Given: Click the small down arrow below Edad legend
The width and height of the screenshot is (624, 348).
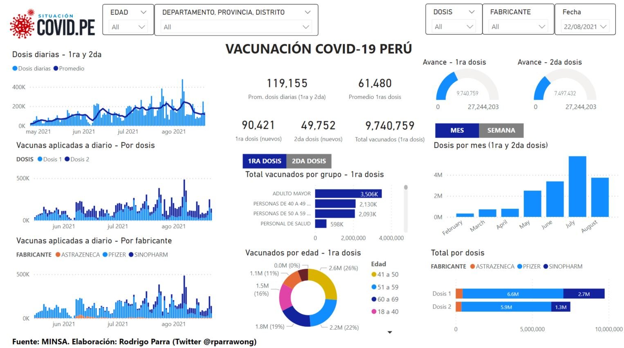Looking at the screenshot, I should pyautogui.click(x=390, y=332).
